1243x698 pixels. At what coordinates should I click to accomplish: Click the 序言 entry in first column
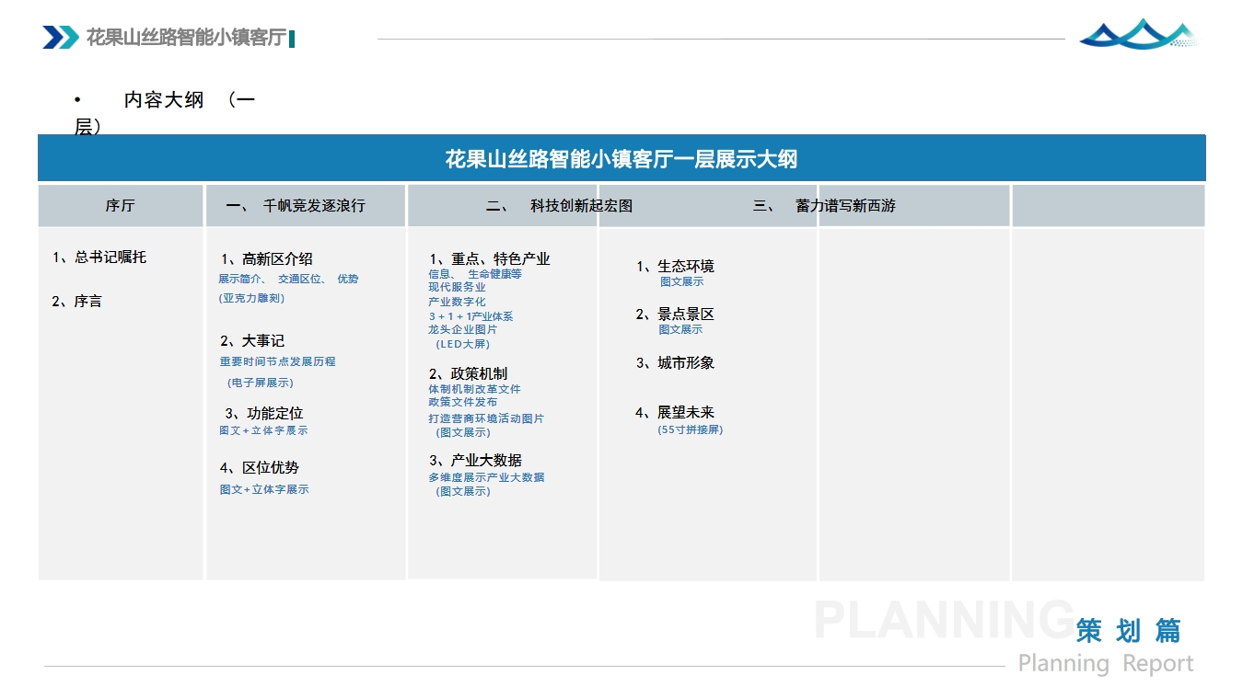pos(77,302)
